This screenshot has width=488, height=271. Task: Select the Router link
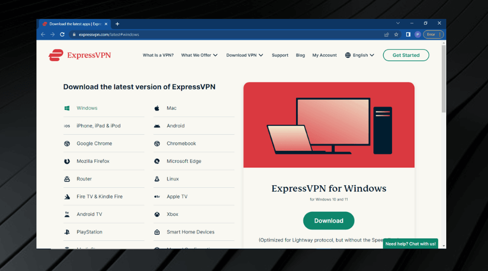[x=84, y=179]
